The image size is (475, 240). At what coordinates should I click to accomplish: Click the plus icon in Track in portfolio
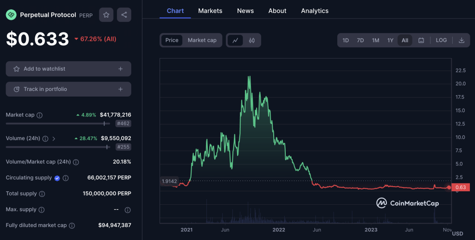point(121,89)
